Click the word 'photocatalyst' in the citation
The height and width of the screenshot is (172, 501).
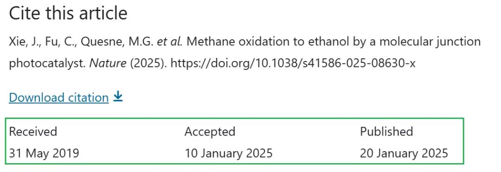click(x=47, y=64)
